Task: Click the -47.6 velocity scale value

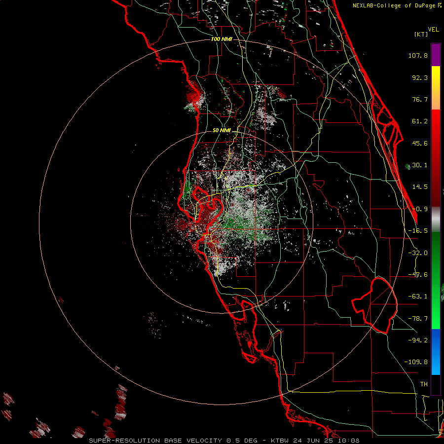Action: (x=418, y=275)
